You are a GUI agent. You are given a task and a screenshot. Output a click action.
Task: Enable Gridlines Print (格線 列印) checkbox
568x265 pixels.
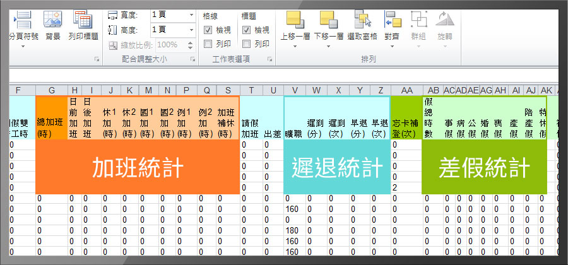pos(208,44)
